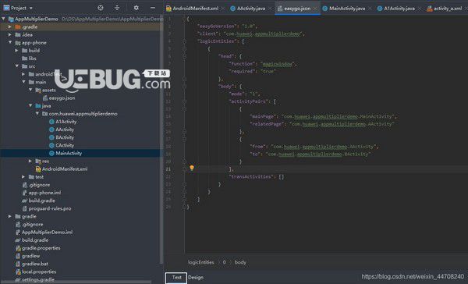Select BActivity class in tree
This screenshot has width=468, height=284.
(62, 137)
